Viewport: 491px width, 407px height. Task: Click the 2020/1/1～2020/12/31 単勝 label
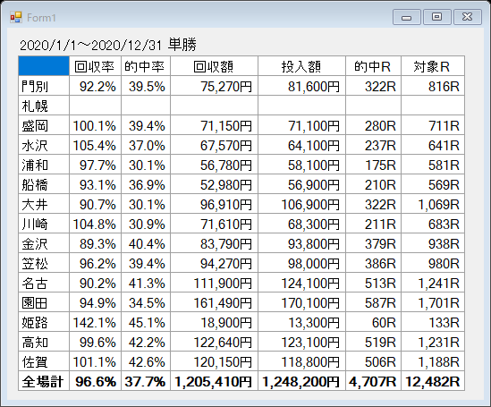point(108,45)
